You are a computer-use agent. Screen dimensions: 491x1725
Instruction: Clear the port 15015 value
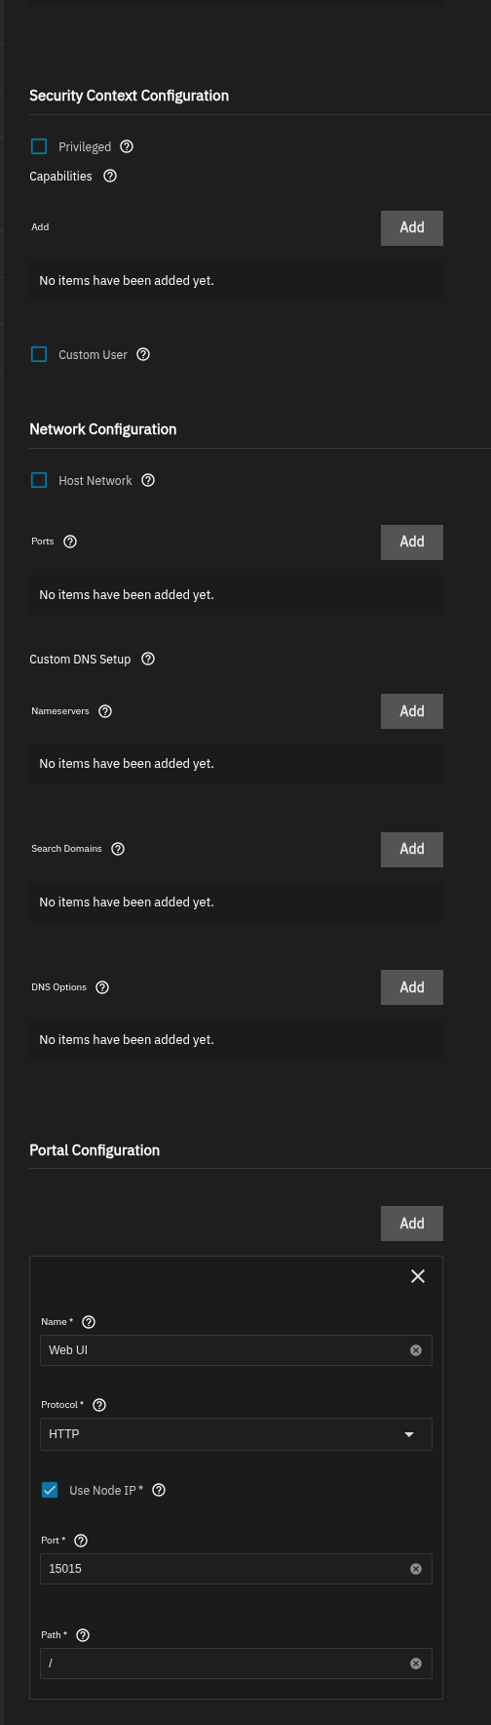[x=416, y=1569]
